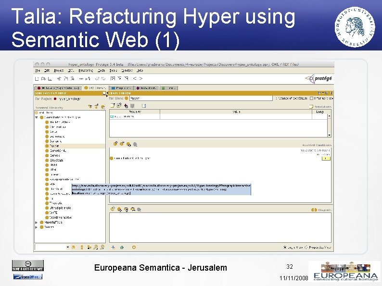Click the Undo icon in the toolbar

(x=97, y=79)
